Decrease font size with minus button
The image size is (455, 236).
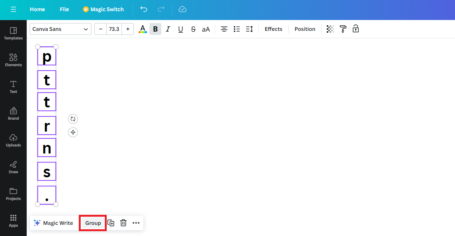tap(101, 29)
